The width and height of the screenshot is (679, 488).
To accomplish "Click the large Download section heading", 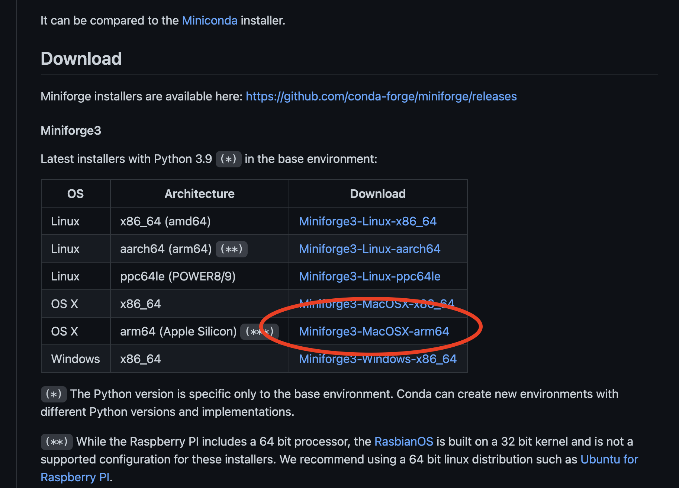I will click(x=81, y=59).
